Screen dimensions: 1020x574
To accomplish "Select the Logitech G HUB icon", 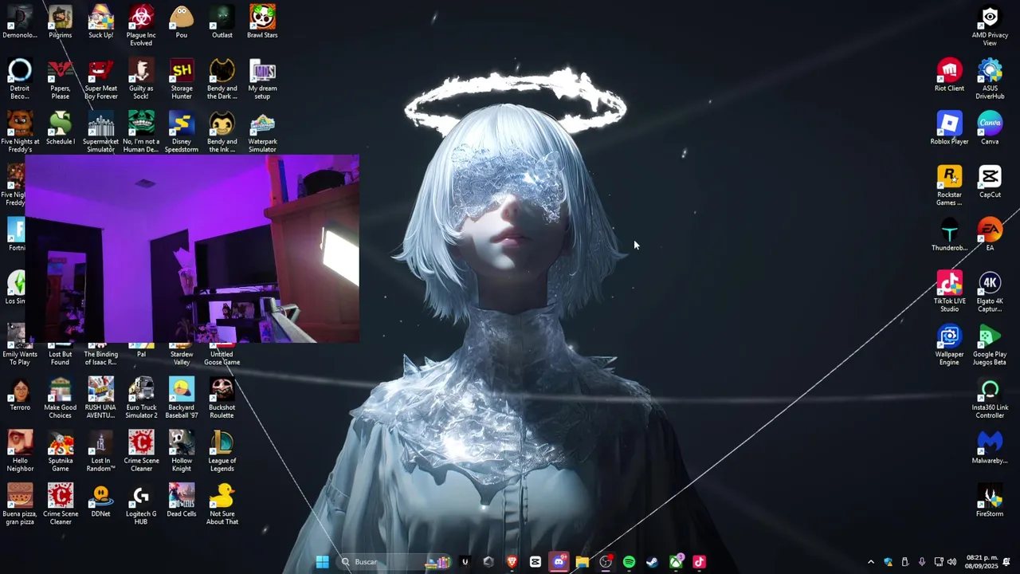I will pyautogui.click(x=141, y=505).
